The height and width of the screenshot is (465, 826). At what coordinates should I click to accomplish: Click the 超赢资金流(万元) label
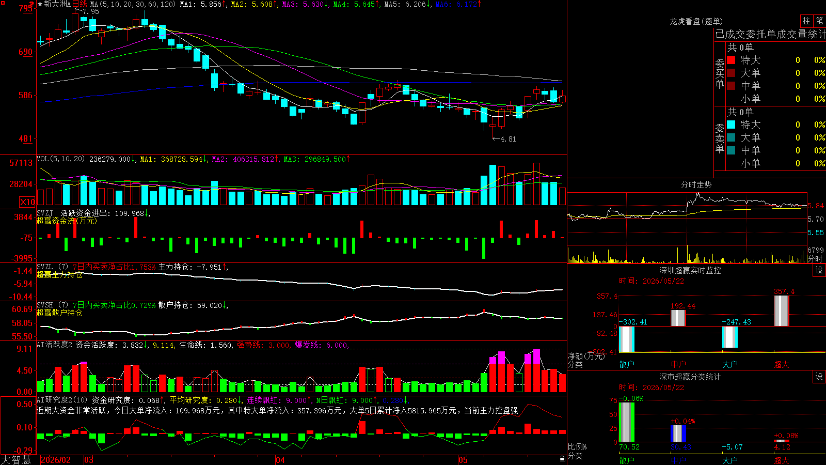[x=67, y=221]
